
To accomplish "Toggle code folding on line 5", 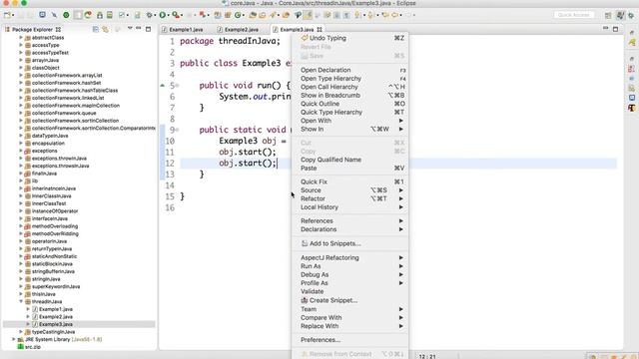I will [178, 86].
